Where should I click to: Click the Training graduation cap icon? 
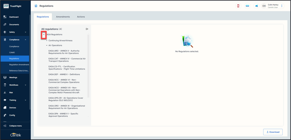point(5,100)
